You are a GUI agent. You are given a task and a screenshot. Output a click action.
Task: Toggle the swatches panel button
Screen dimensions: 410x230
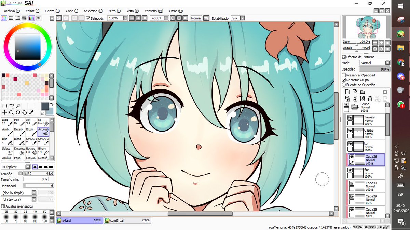[31, 18]
